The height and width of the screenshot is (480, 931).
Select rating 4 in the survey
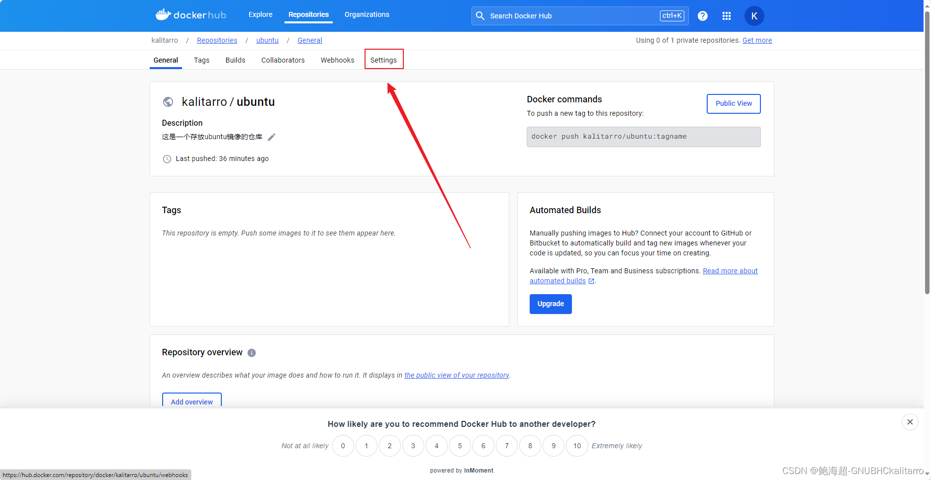pyautogui.click(x=437, y=446)
